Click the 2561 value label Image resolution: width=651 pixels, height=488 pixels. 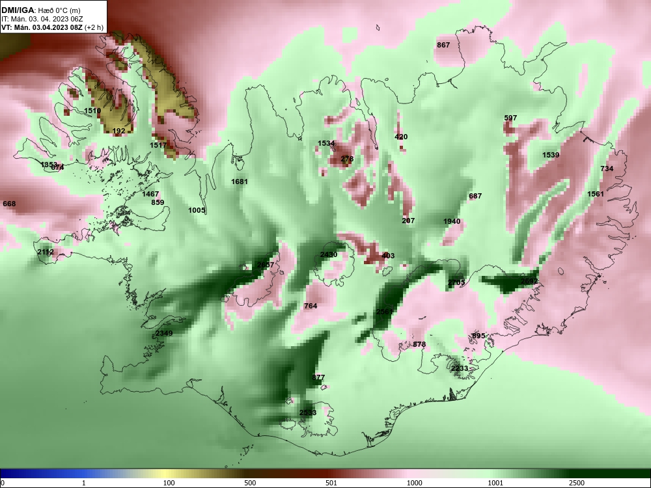(x=385, y=312)
